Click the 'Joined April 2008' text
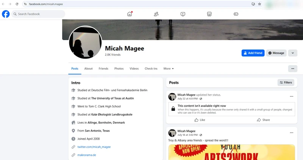This screenshot has width=303, height=160. (89, 139)
